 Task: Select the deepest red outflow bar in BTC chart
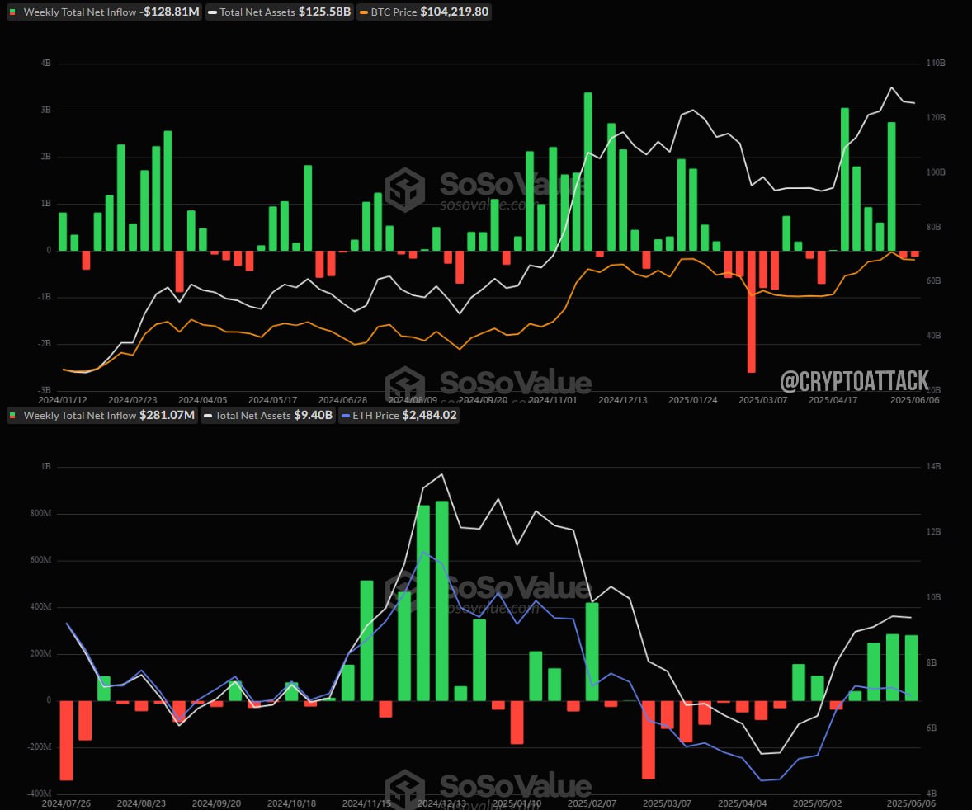pyautogui.click(x=752, y=311)
